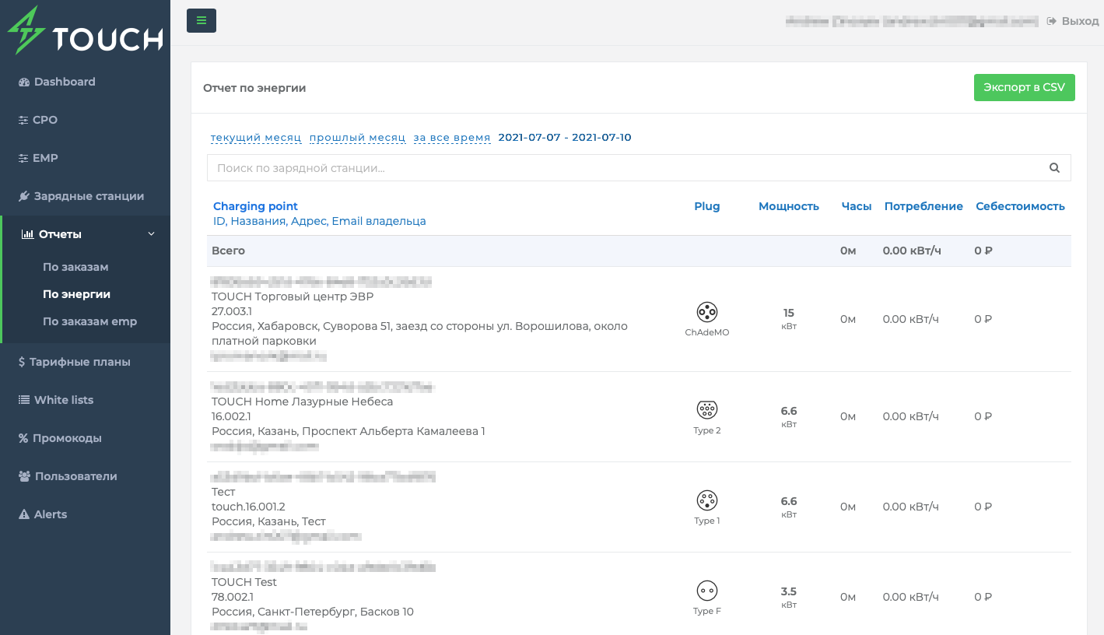Toggle sidebar with hamburger menu button
The image size is (1104, 635).
tap(202, 20)
